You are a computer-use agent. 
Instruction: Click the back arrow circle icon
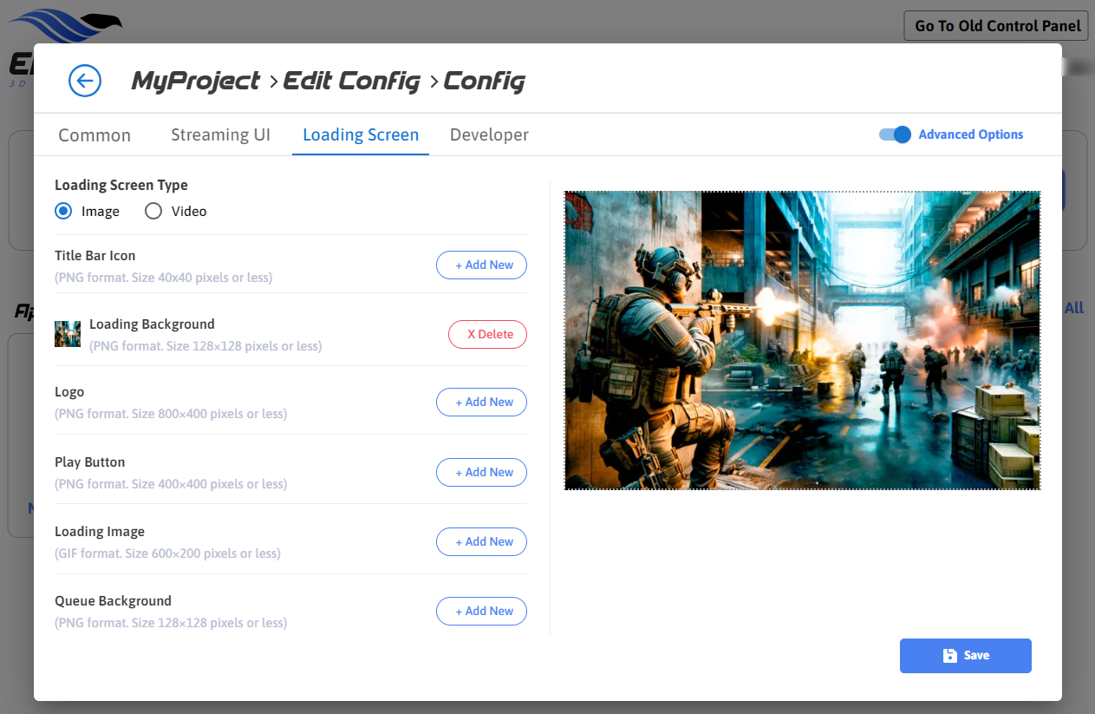tap(85, 81)
